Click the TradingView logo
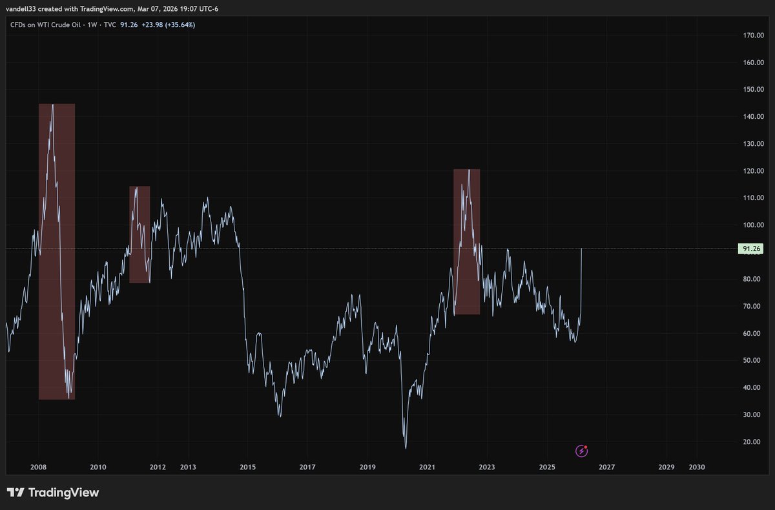 coord(53,493)
